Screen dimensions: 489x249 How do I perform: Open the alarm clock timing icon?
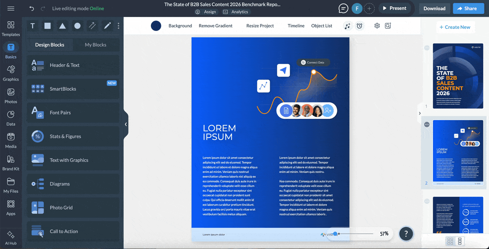(359, 26)
